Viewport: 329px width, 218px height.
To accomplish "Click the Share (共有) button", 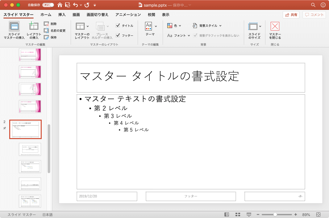I will [291, 15].
